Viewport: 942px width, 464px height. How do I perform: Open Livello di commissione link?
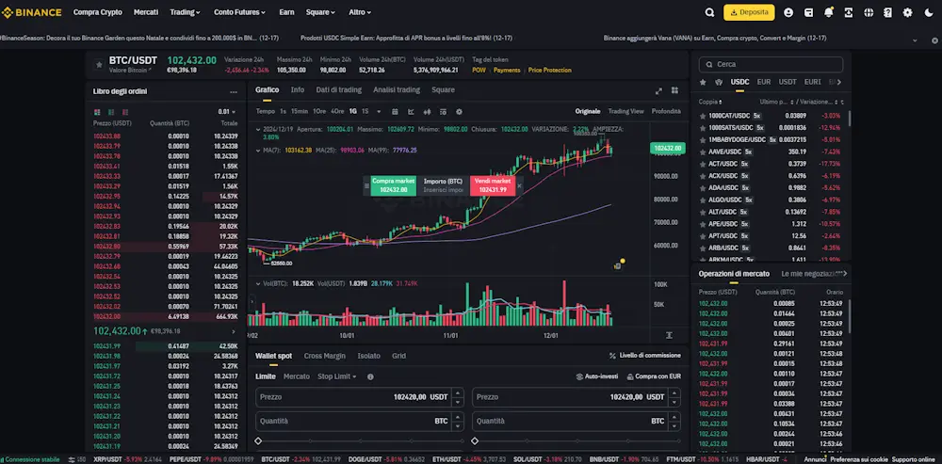644,356
